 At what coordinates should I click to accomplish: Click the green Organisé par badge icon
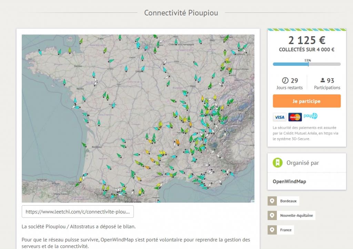[278, 163]
